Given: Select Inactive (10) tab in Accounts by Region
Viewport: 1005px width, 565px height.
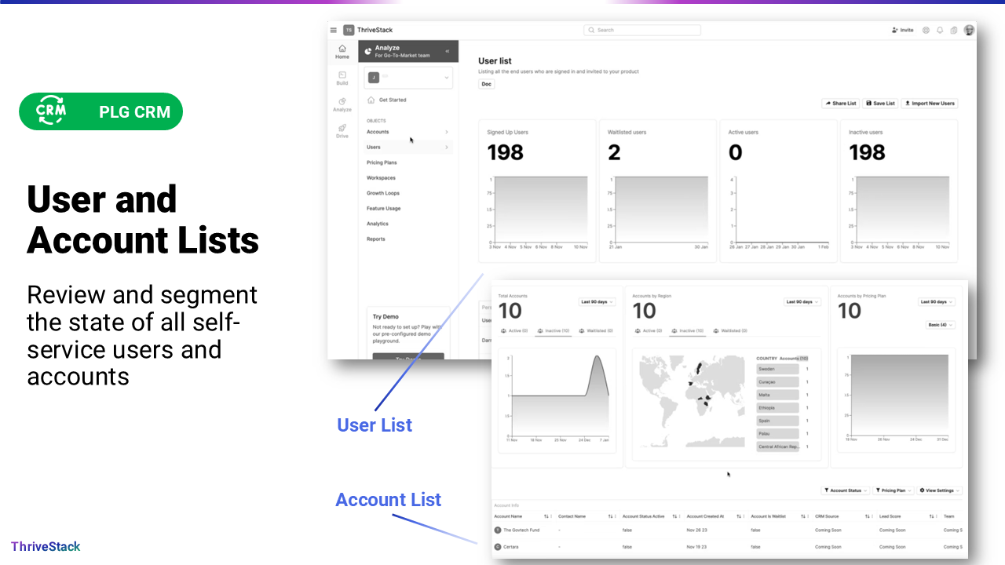Looking at the screenshot, I should tap(688, 331).
